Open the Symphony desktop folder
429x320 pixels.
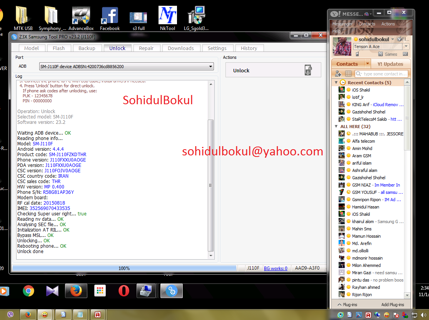[x=52, y=18]
